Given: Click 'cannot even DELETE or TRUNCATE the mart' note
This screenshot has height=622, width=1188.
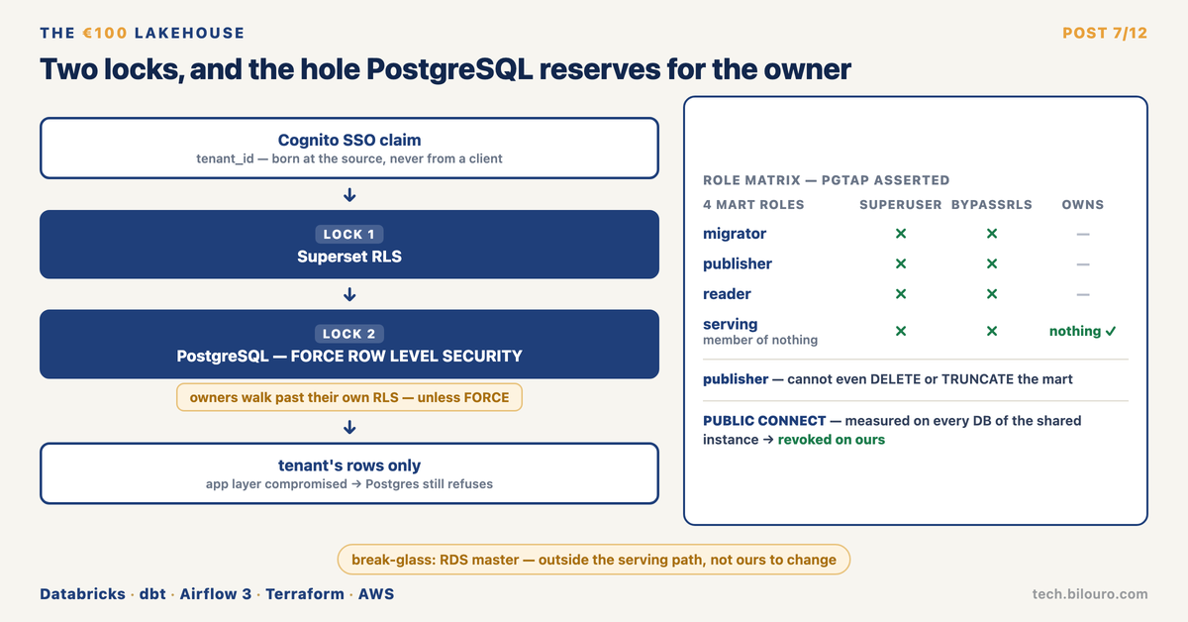Looking at the screenshot, I should 930,379.
